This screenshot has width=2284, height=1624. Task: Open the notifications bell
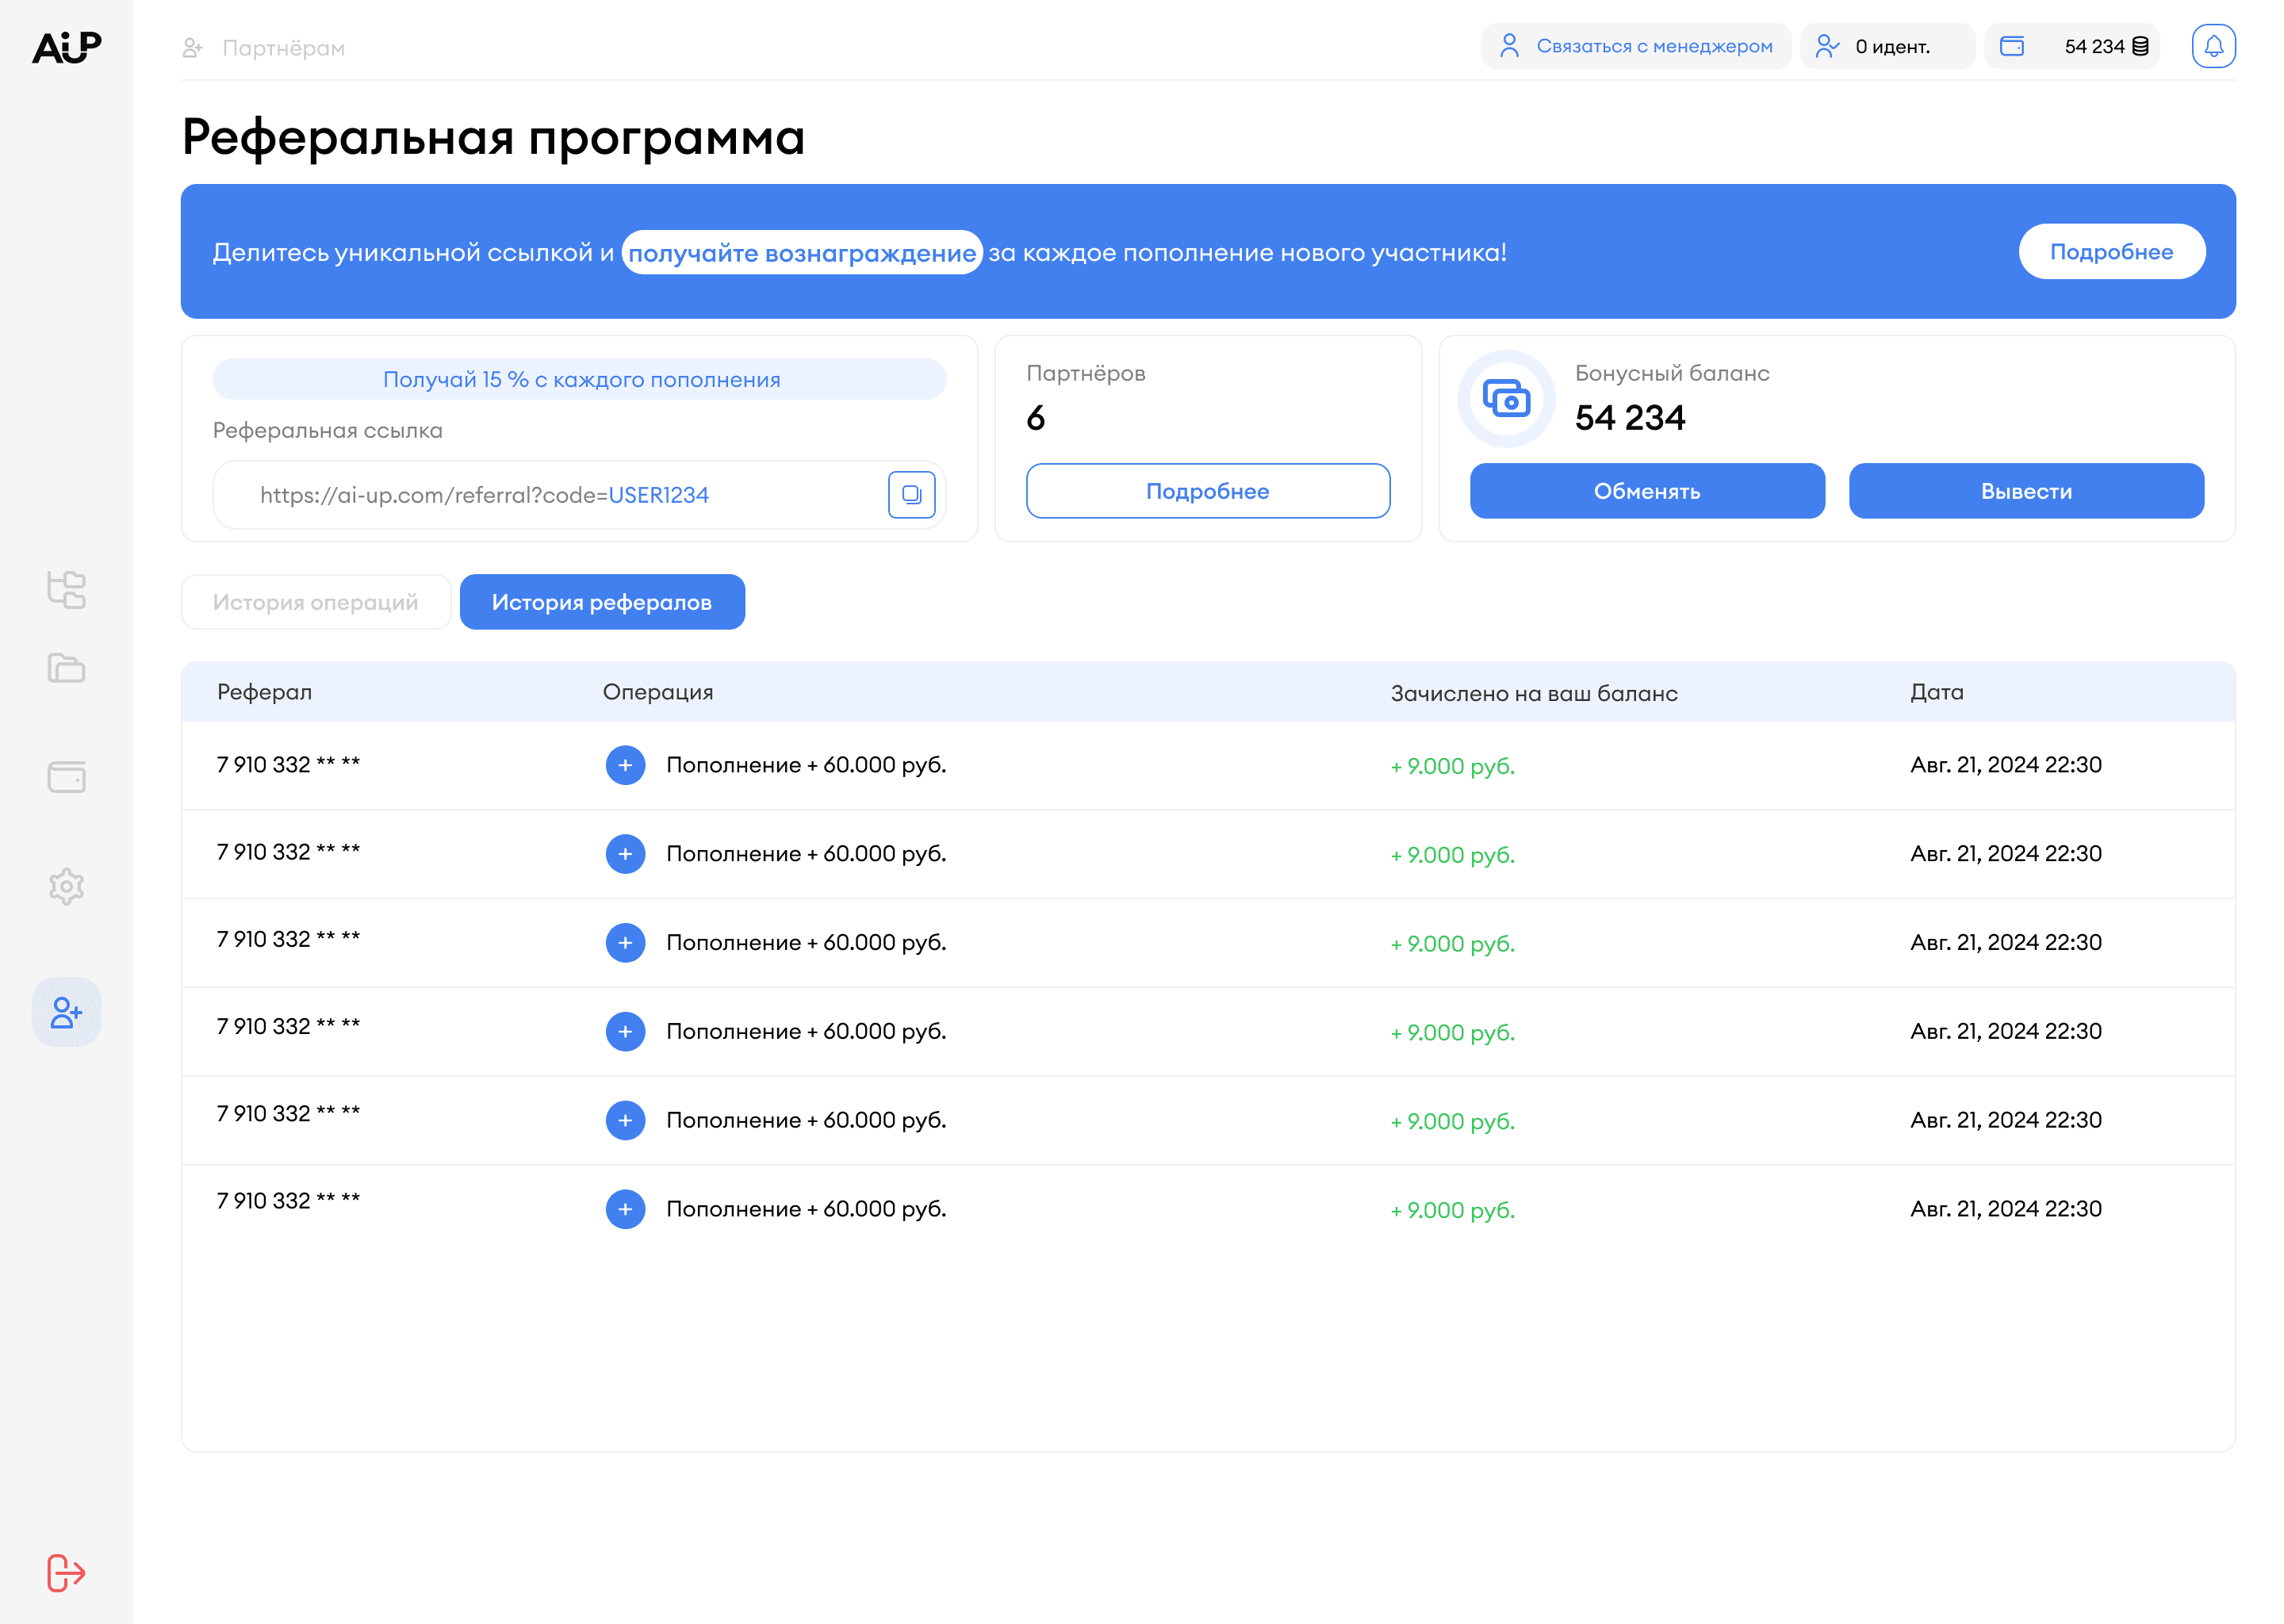pos(2213,46)
